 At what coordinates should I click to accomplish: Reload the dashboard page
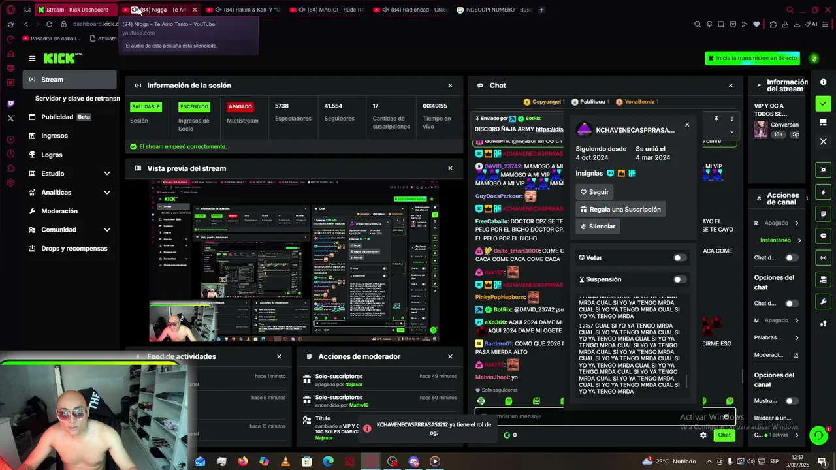[49, 24]
